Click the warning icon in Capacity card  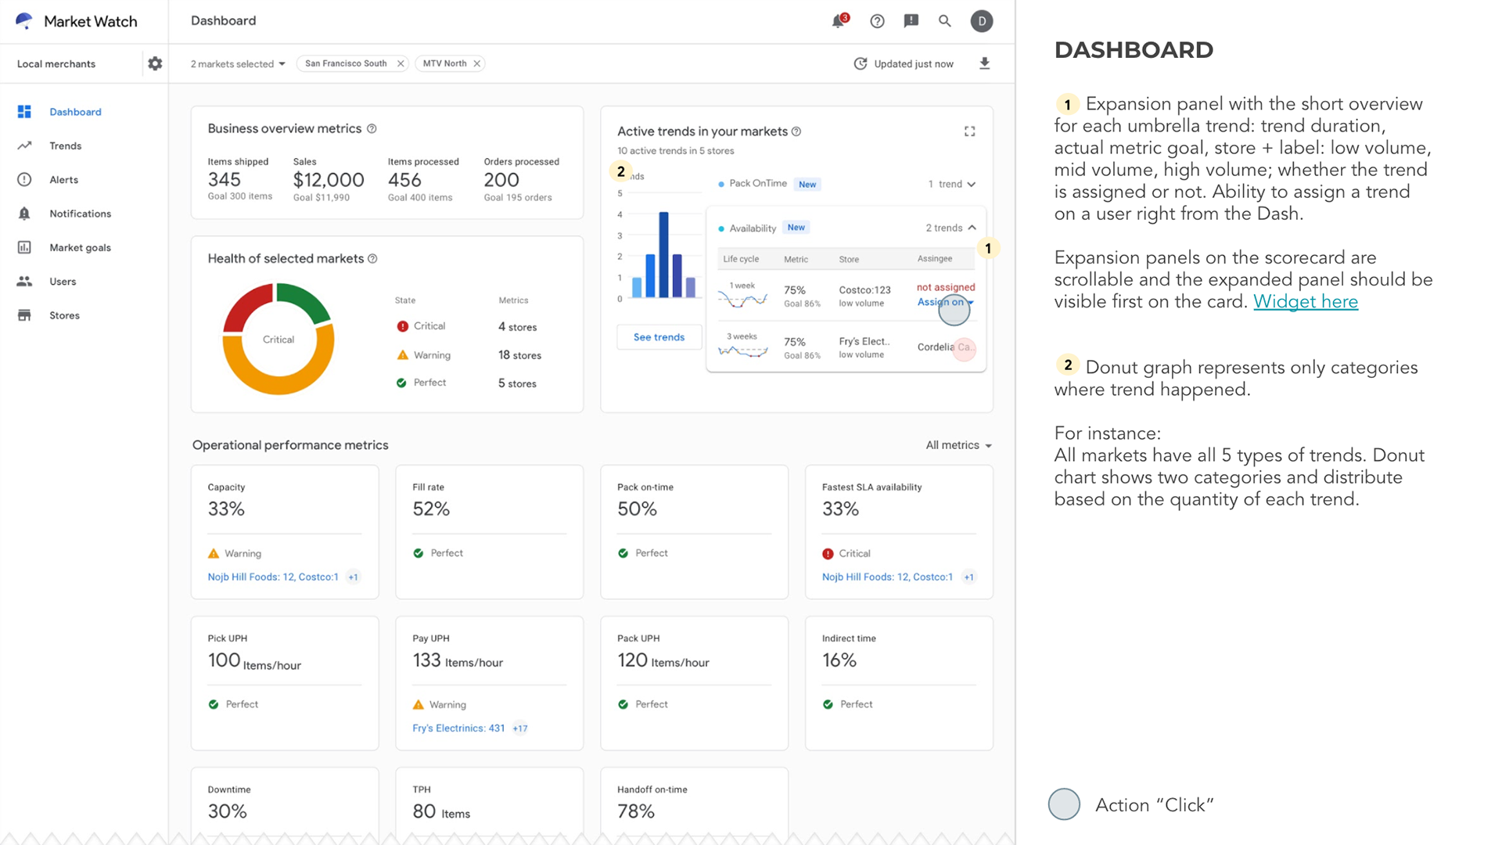tap(214, 554)
